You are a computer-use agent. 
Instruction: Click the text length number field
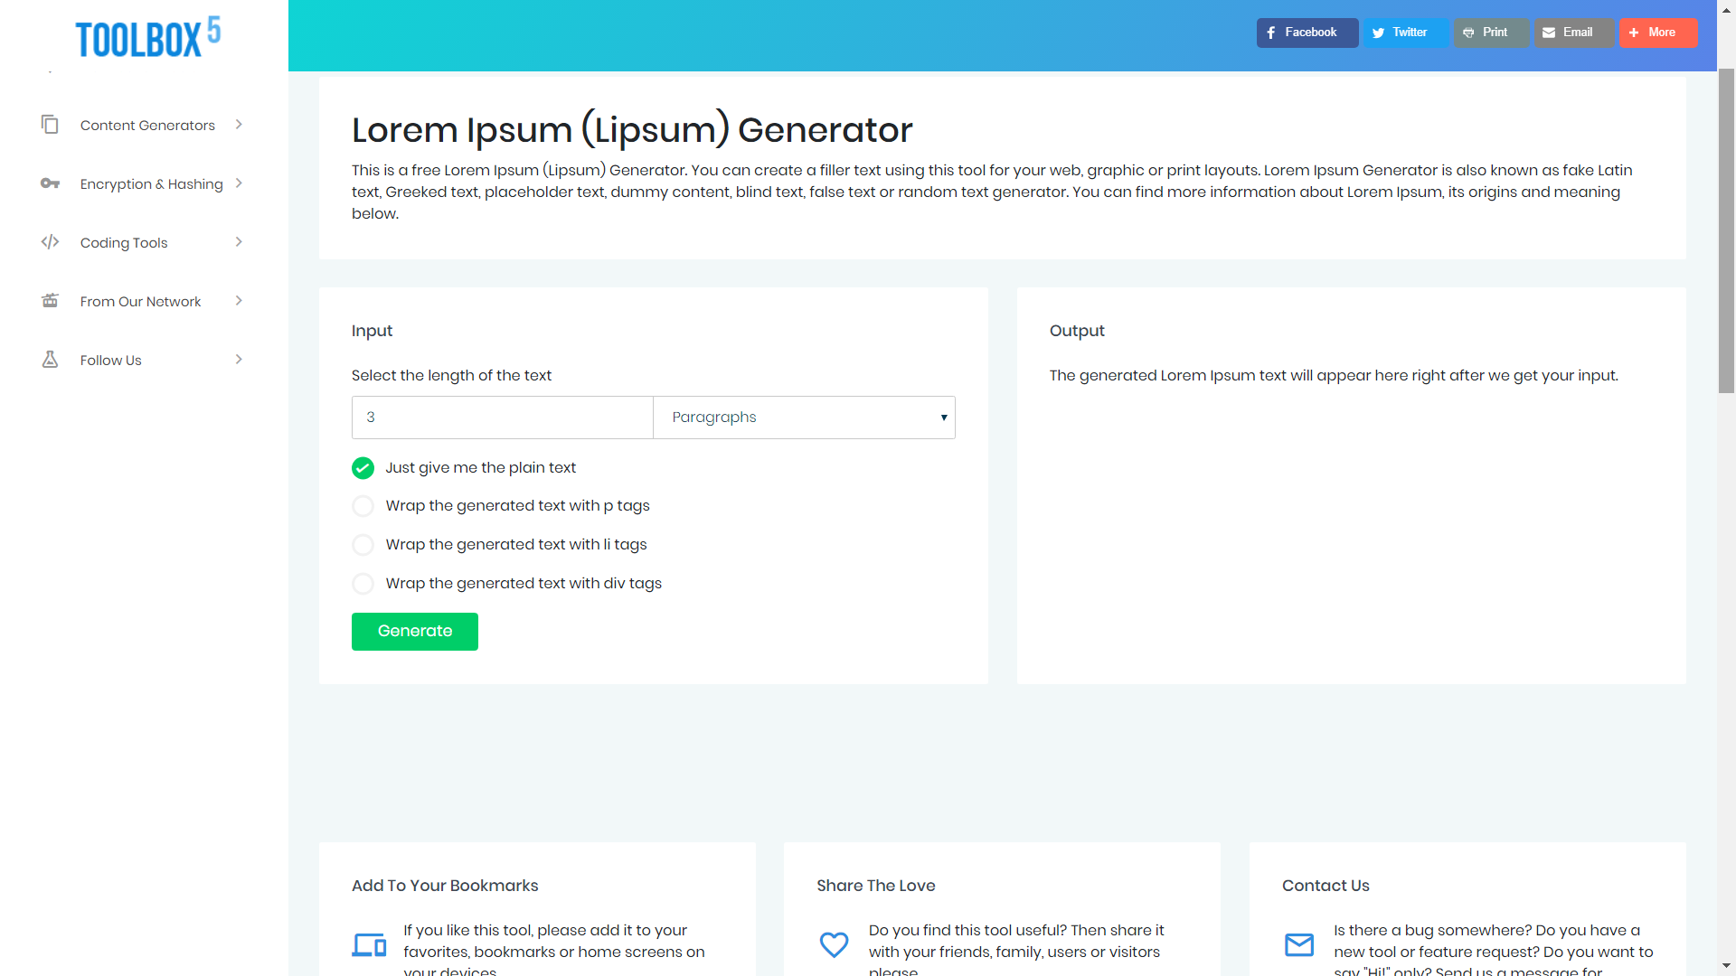coord(502,418)
